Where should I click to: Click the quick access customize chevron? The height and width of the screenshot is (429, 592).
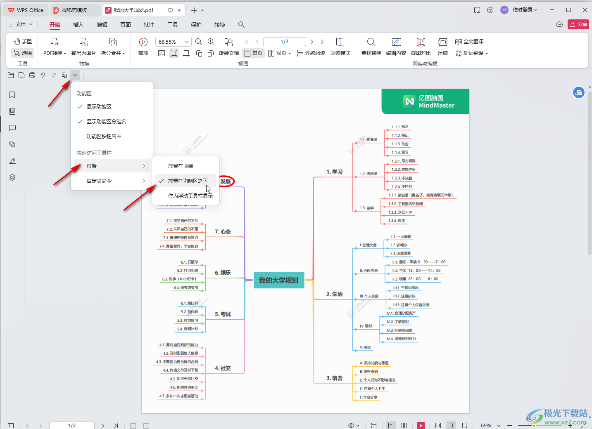click(x=75, y=75)
